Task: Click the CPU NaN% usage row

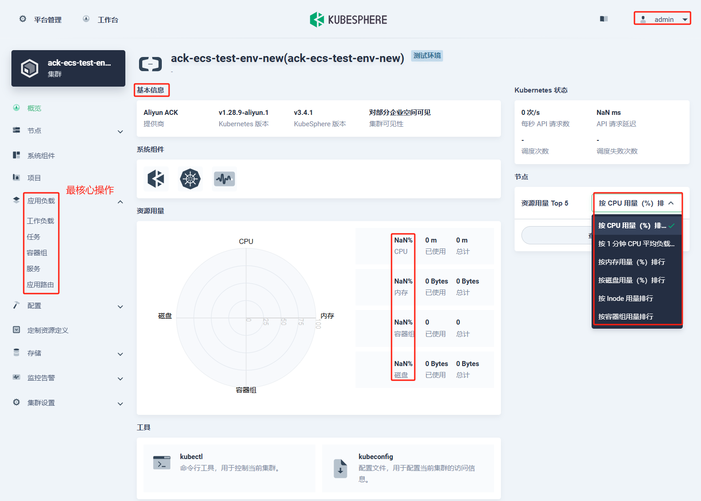Action: point(425,246)
